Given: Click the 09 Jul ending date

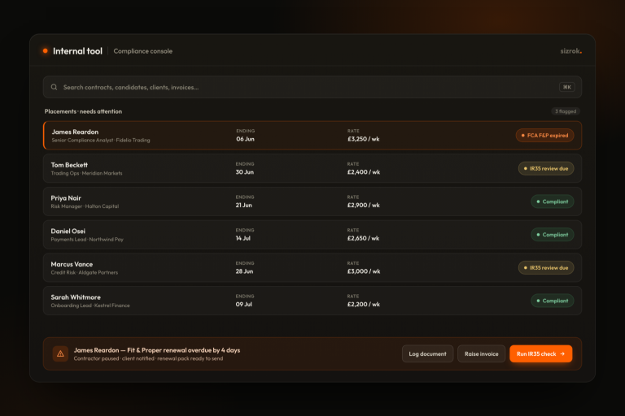Looking at the screenshot, I should (243, 304).
